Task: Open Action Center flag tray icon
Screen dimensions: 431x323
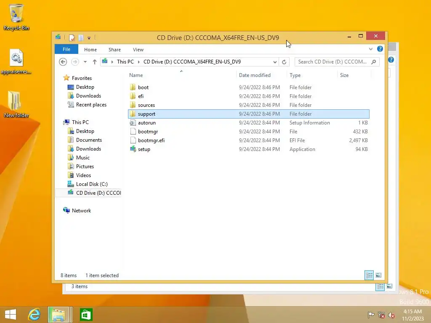Action: click(x=371, y=315)
